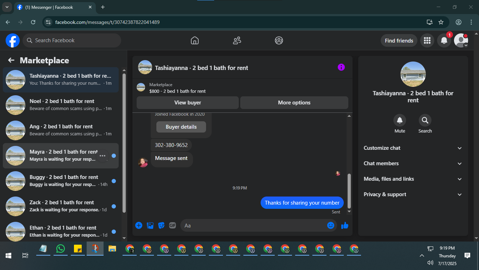Open Task View on the taskbar

pos(25,256)
